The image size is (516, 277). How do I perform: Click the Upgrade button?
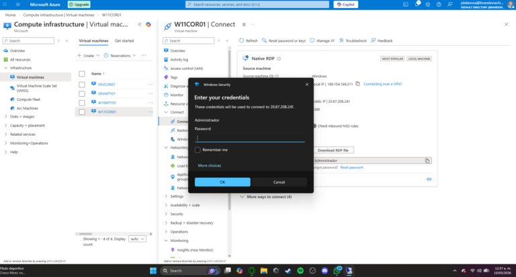pos(79,4)
